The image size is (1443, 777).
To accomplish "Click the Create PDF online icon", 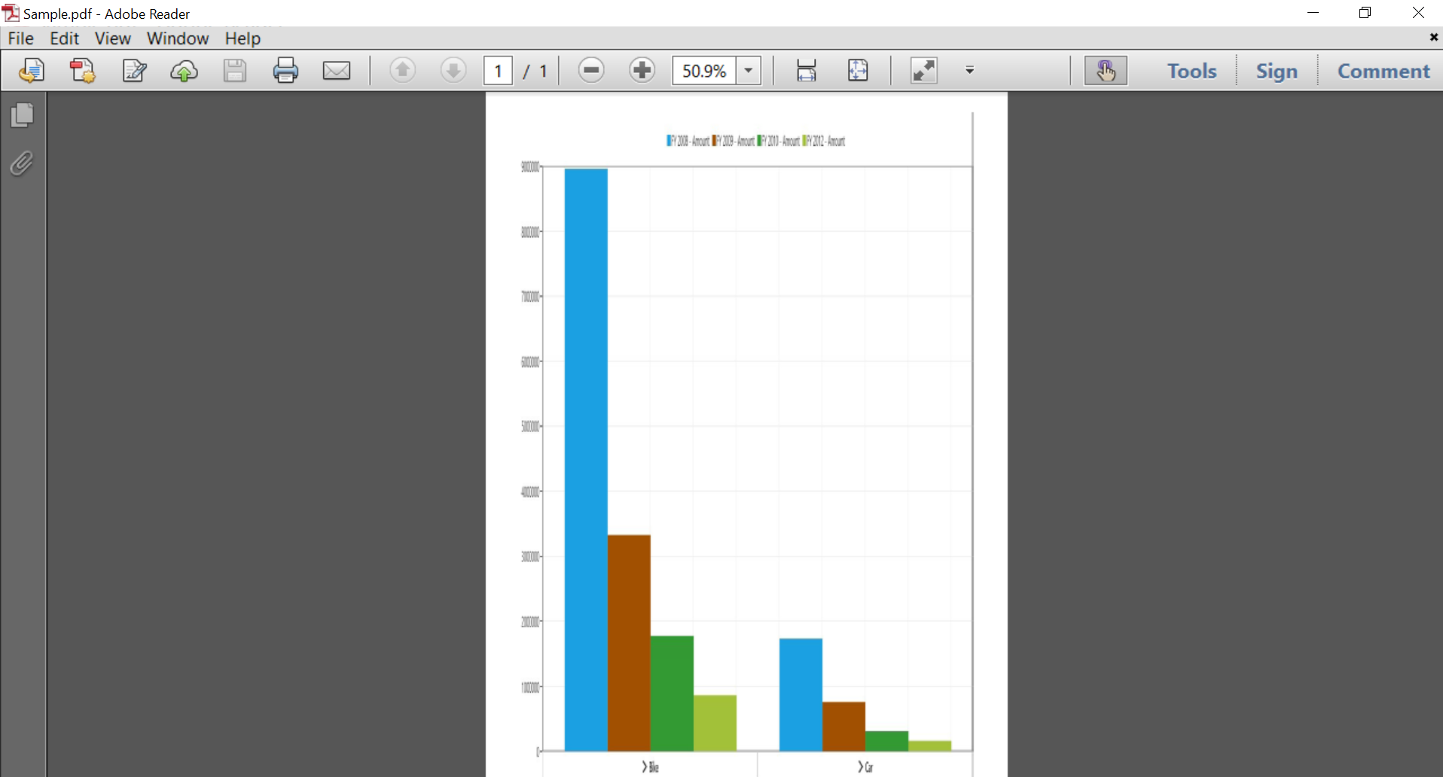I will pyautogui.click(x=32, y=71).
